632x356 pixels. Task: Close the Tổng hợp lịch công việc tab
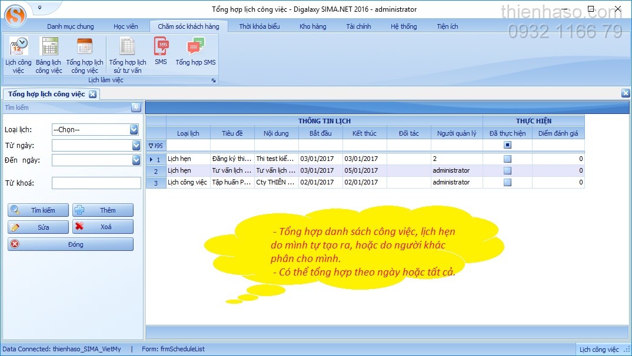point(92,94)
